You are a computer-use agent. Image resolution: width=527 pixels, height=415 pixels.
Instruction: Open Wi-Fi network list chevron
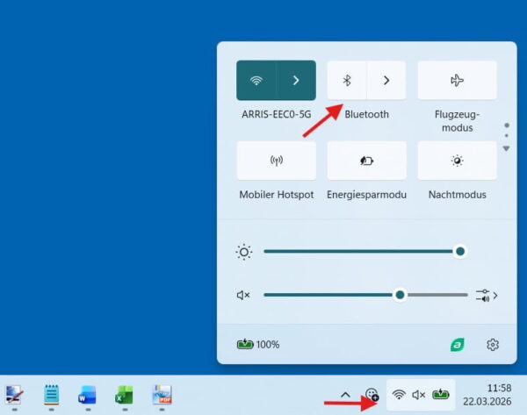[296, 81]
